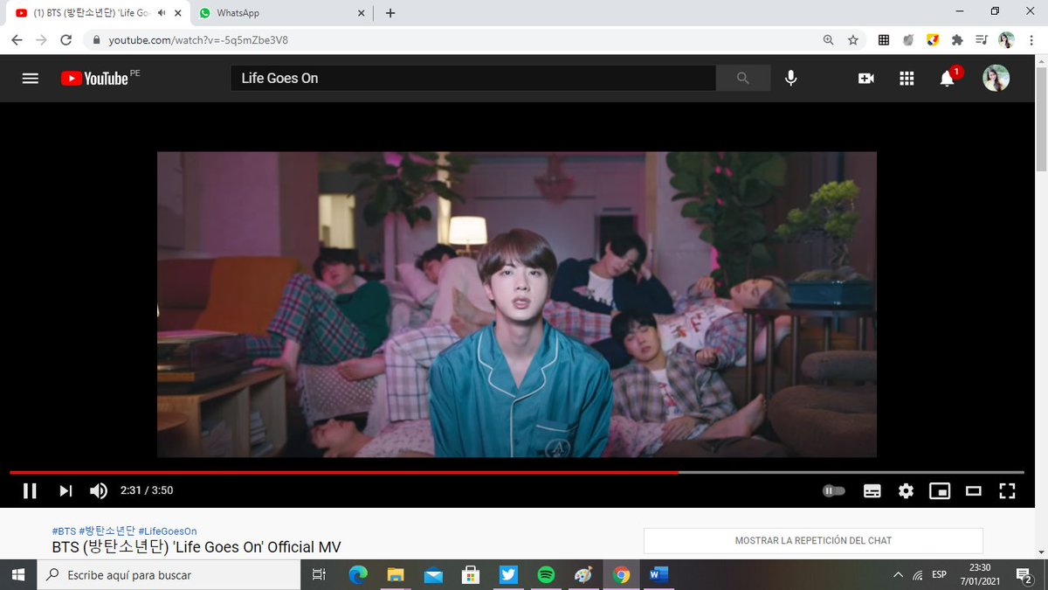Image resolution: width=1048 pixels, height=590 pixels.
Task: Open the Wi-Fi network tray icon
Action: click(918, 574)
